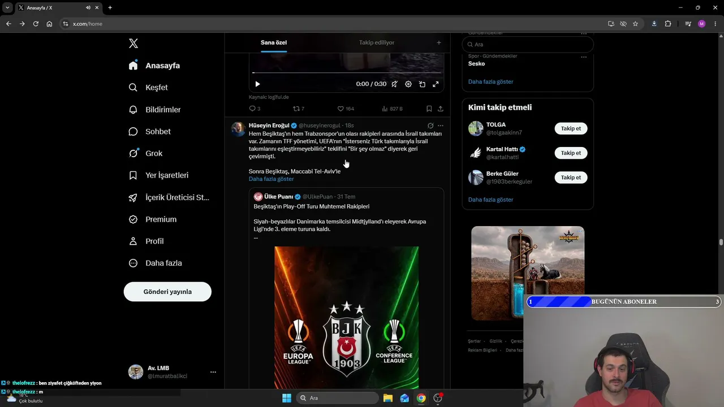
Task: Seek on the video progress bar
Action: click(x=346, y=73)
